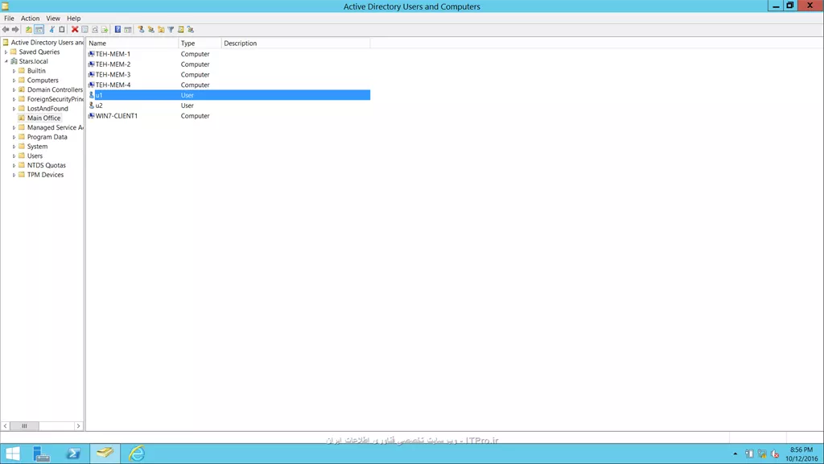Select the TEH-MEM-2 computer row

coord(229,64)
